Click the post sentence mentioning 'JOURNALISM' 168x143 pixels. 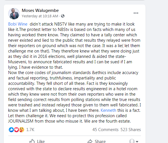click(x=70, y=118)
